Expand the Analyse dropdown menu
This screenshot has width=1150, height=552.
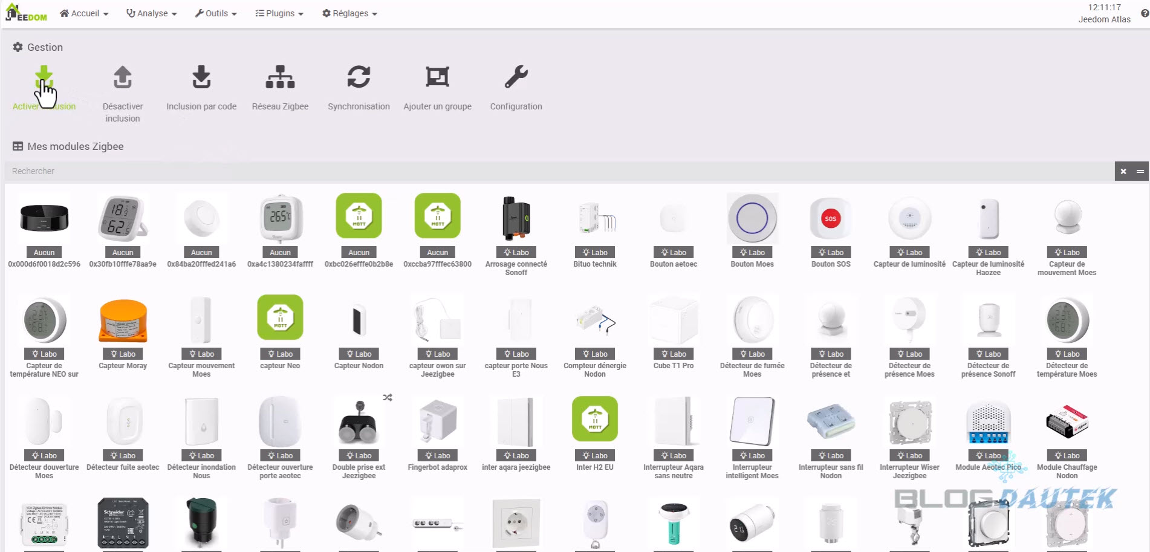[152, 13]
